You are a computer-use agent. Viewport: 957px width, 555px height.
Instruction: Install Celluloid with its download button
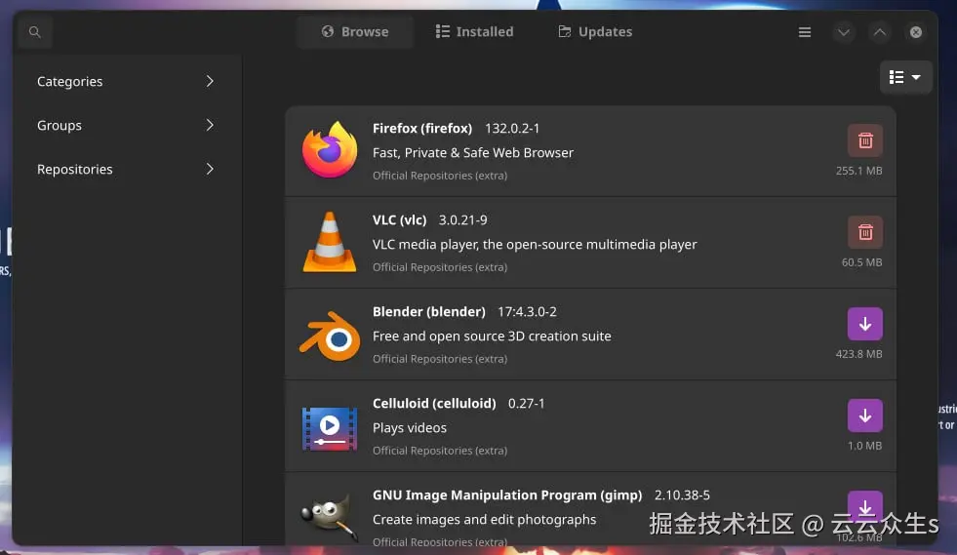(865, 416)
